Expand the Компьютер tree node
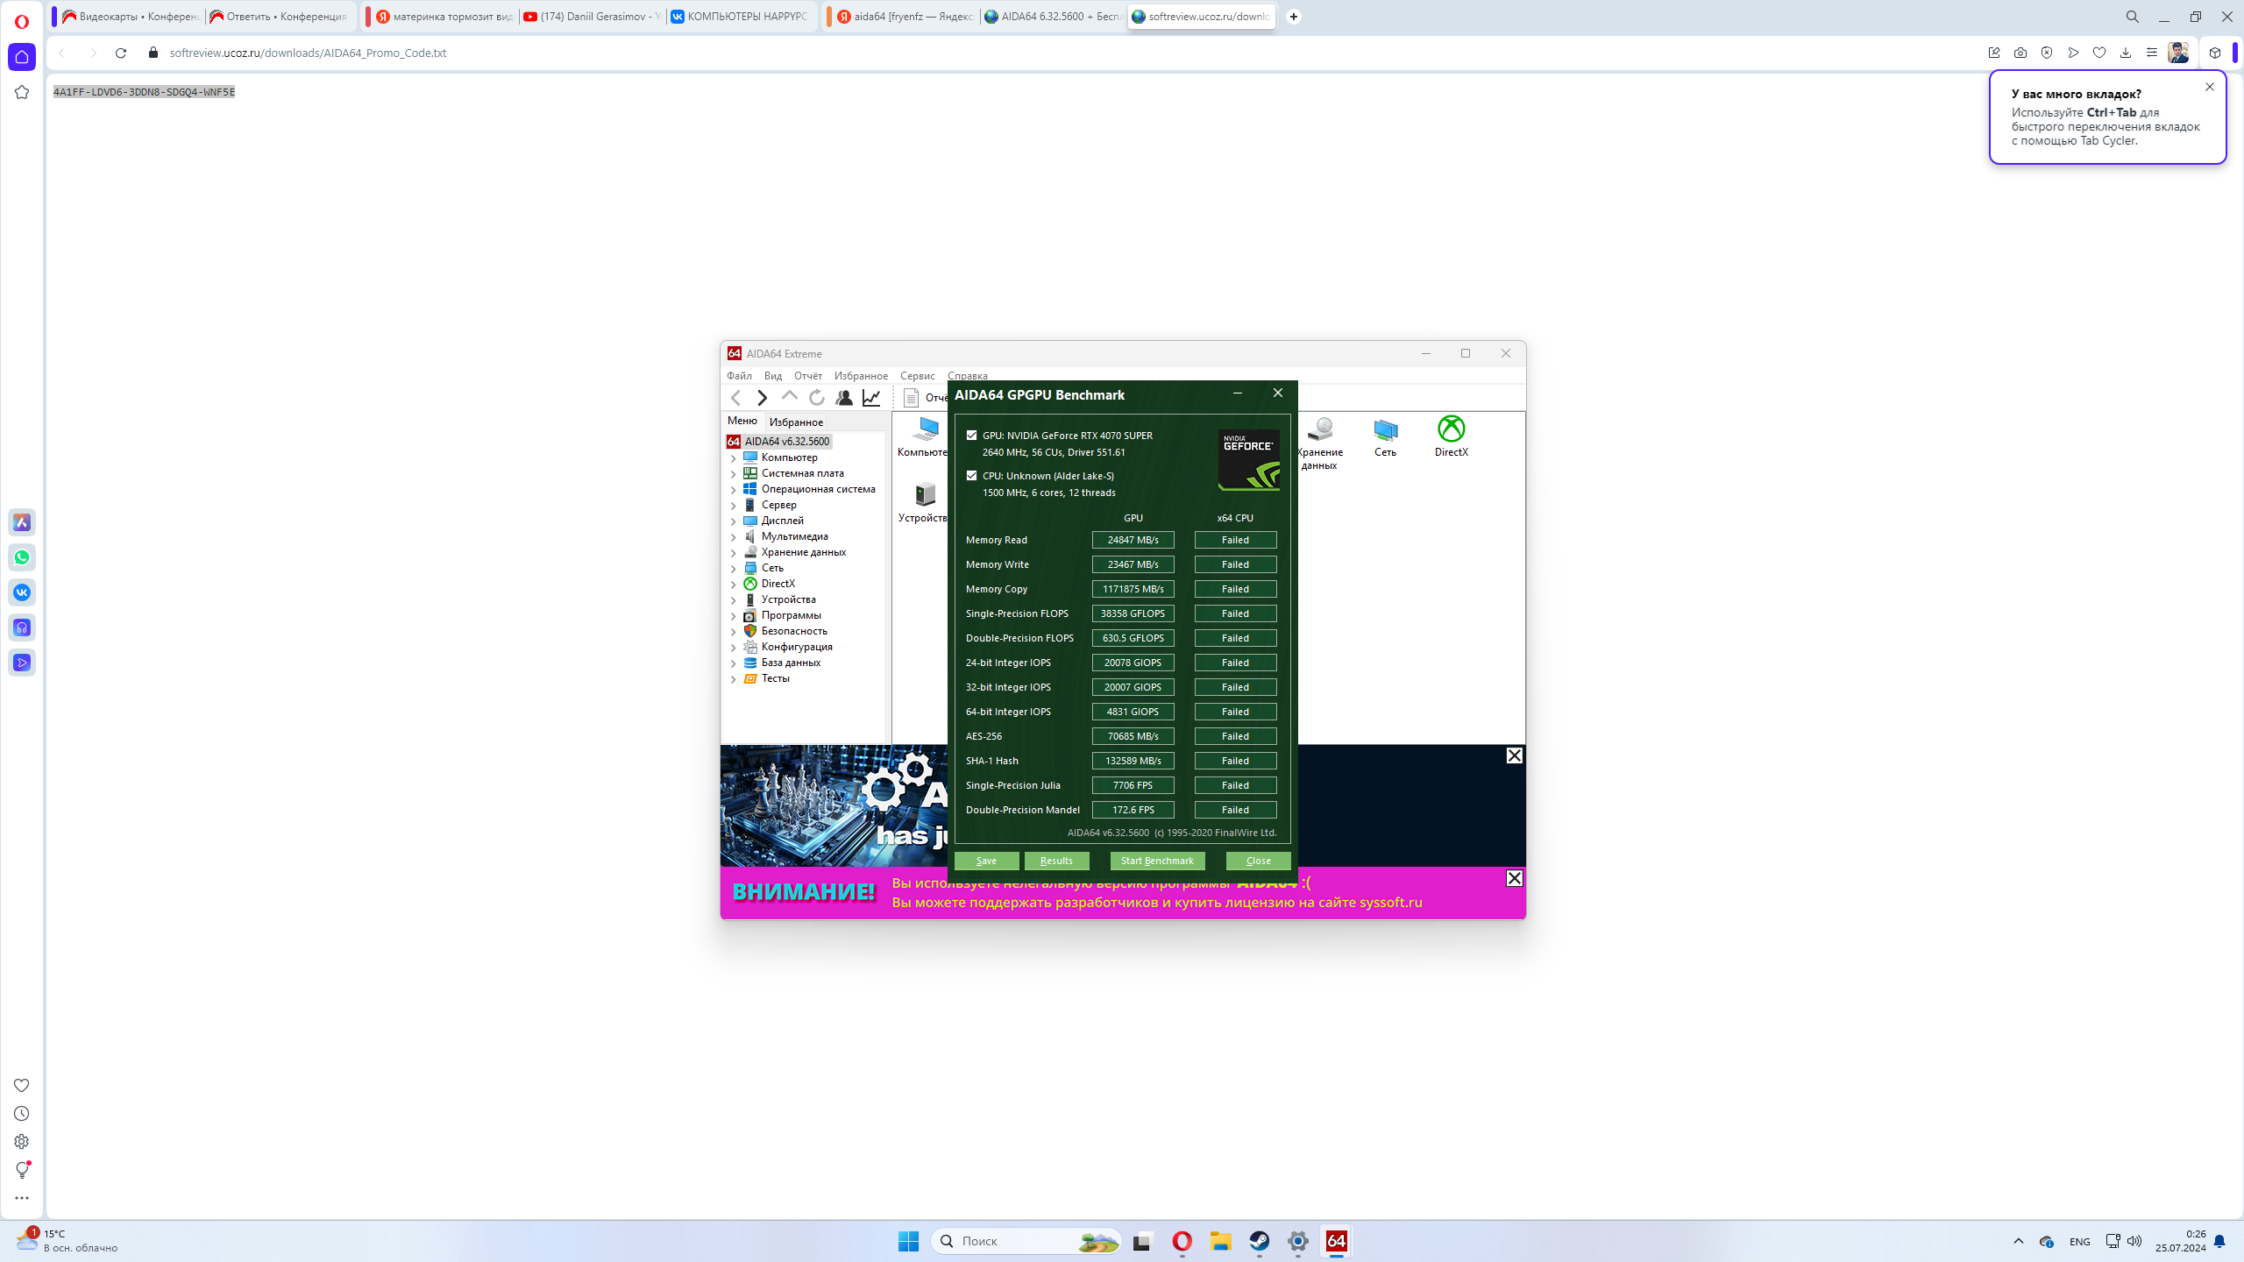The width and height of the screenshot is (2244, 1262). pos(734,458)
